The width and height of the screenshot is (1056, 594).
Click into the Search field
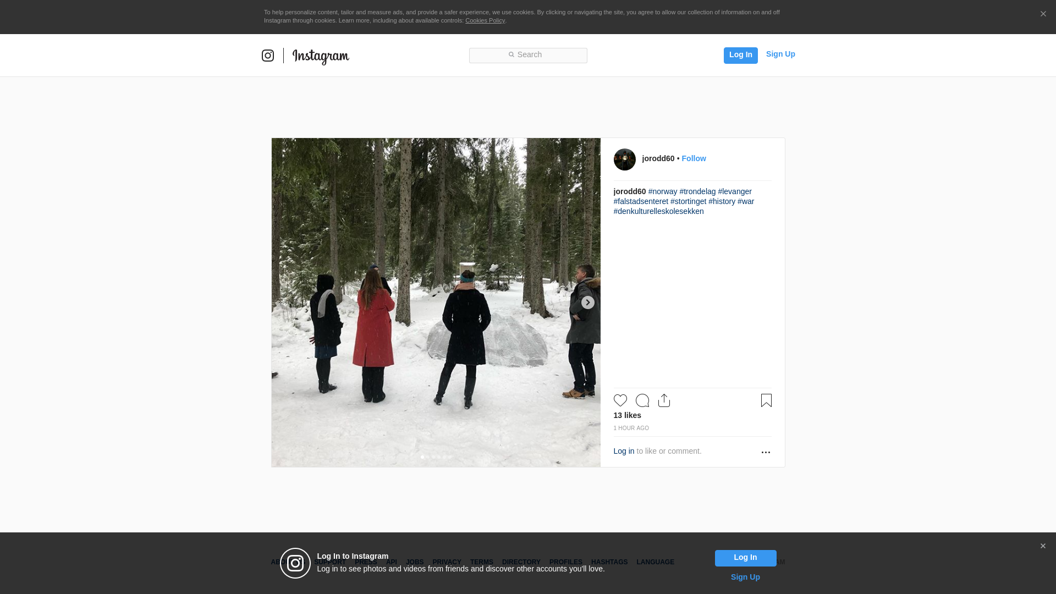pyautogui.click(x=528, y=55)
